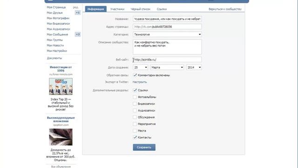Image resolution: width=298 pixels, height=168 pixels.
Task: Click the Все объявления link
Action: (x=61, y=167)
